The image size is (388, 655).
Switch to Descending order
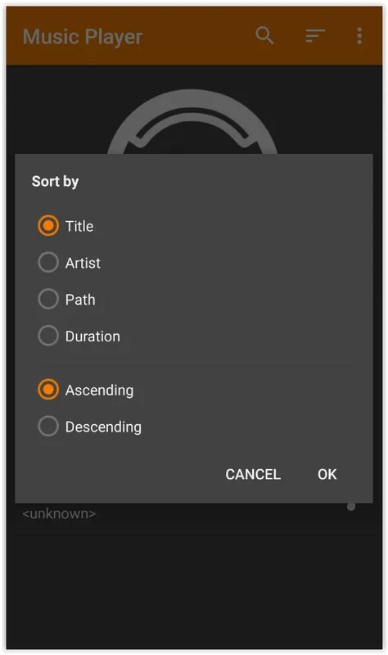pos(48,426)
